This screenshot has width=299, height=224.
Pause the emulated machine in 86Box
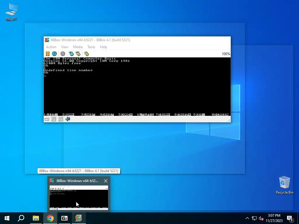(x=48, y=54)
